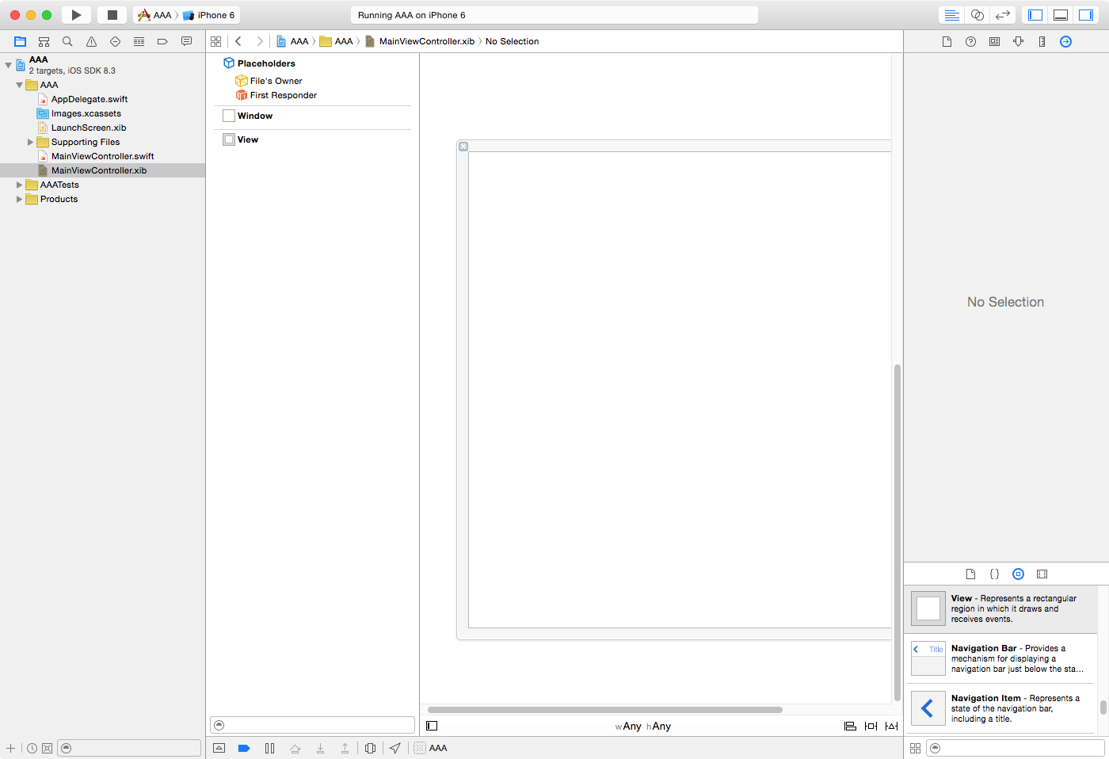The height and width of the screenshot is (759, 1109).
Task: Toggle document outline visibility button
Action: (x=432, y=726)
